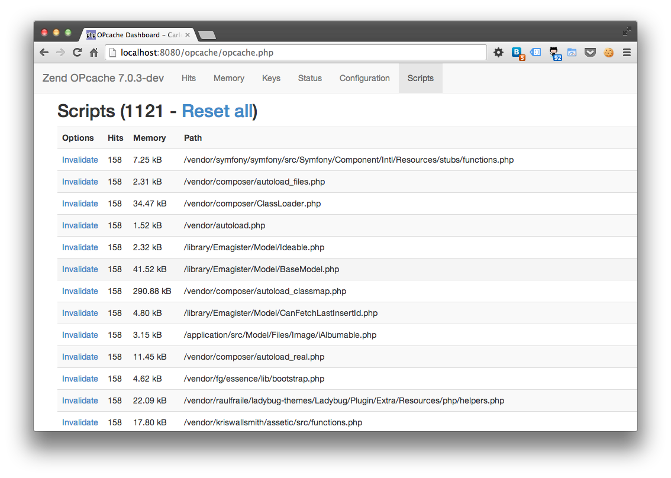
Task: Switch to the Configuration nav item
Action: click(x=364, y=78)
